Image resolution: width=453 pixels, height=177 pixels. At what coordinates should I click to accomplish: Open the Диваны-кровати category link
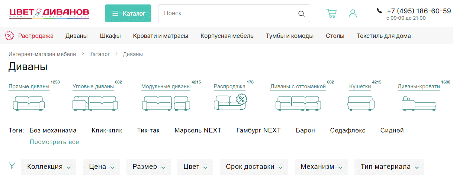[x=419, y=87]
